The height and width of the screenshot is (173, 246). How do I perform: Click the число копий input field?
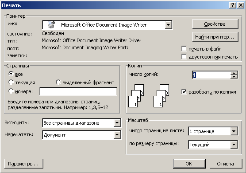211,75
